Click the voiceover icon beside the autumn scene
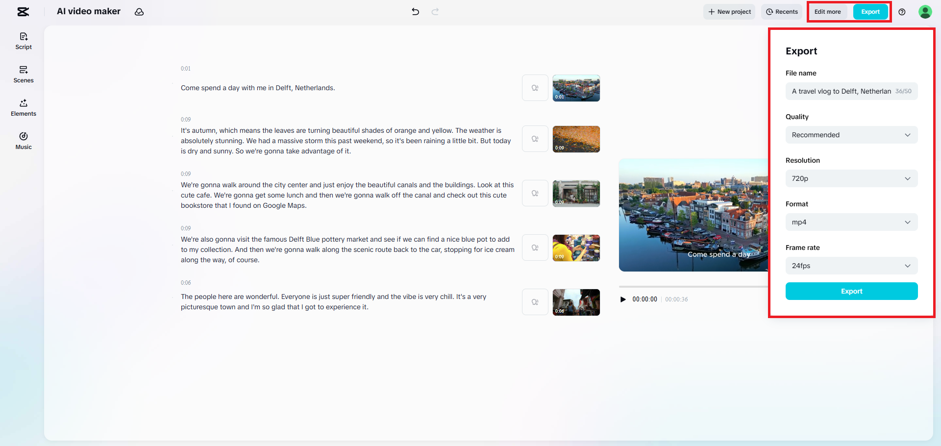 pos(535,139)
